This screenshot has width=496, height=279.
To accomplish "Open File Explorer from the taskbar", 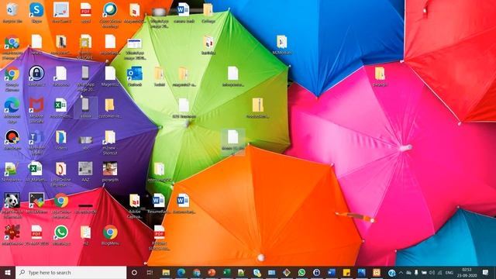I will [166, 272].
